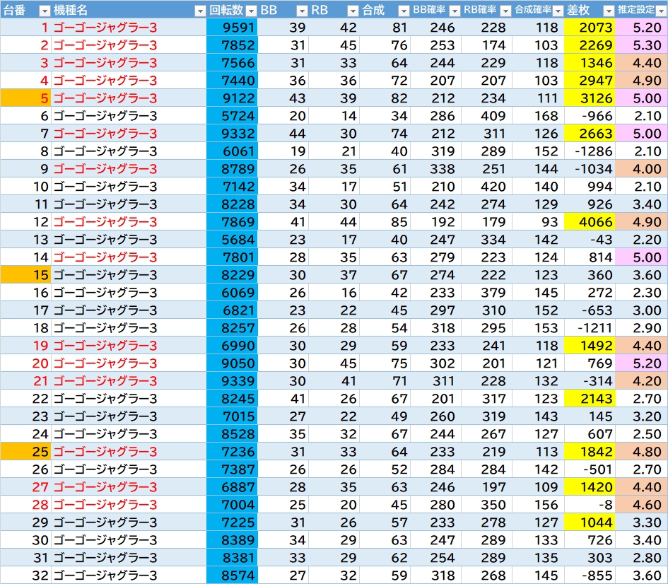The height and width of the screenshot is (584, 668).
Task: Open the BB column filter dropdown
Action: [x=302, y=11]
